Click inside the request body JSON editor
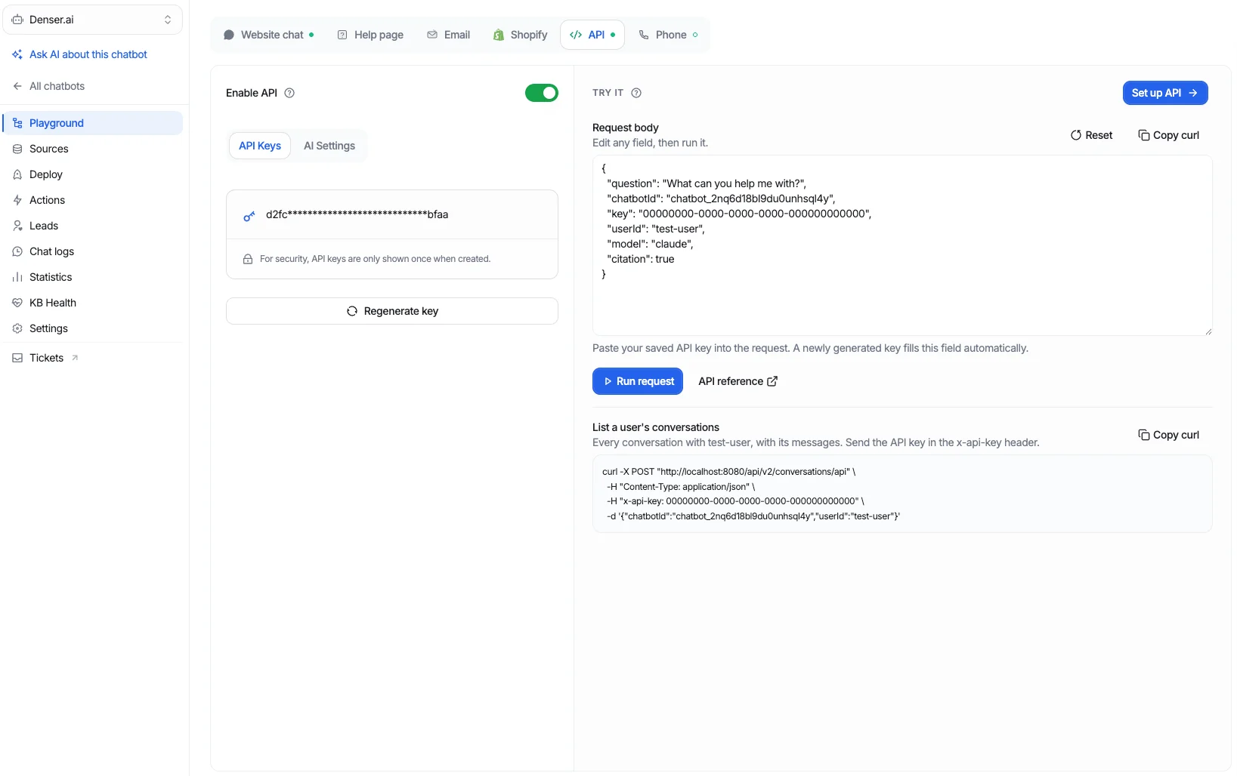The image size is (1237, 776). click(902, 245)
